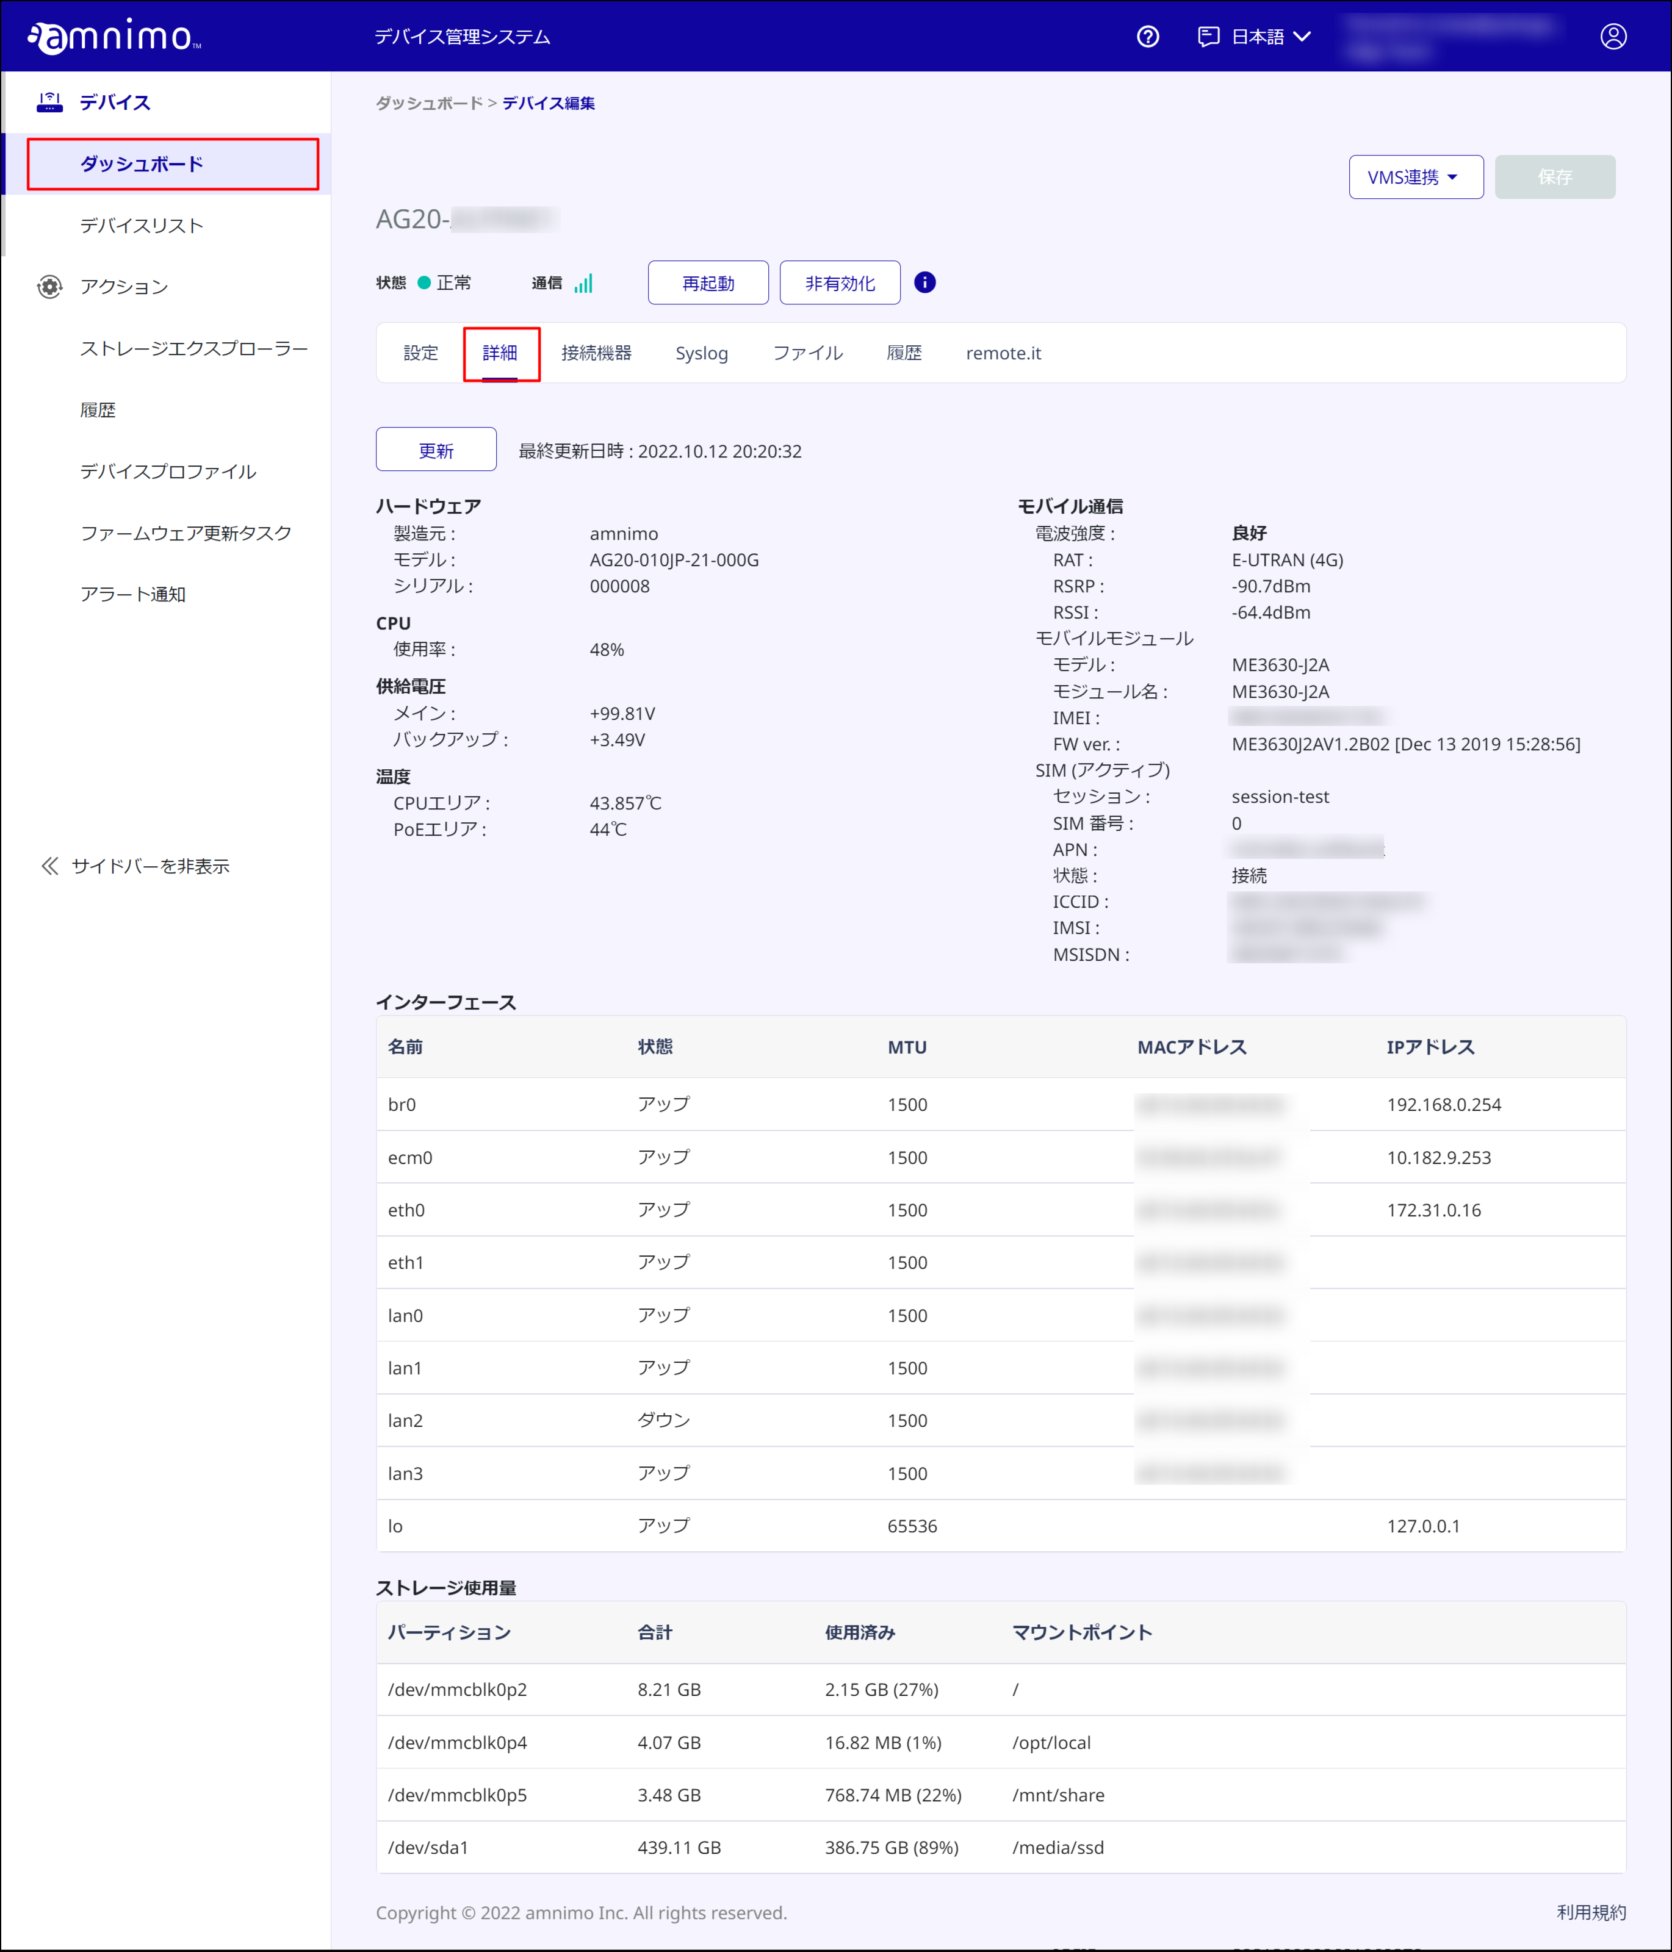Click the 保存 save button

click(1554, 177)
